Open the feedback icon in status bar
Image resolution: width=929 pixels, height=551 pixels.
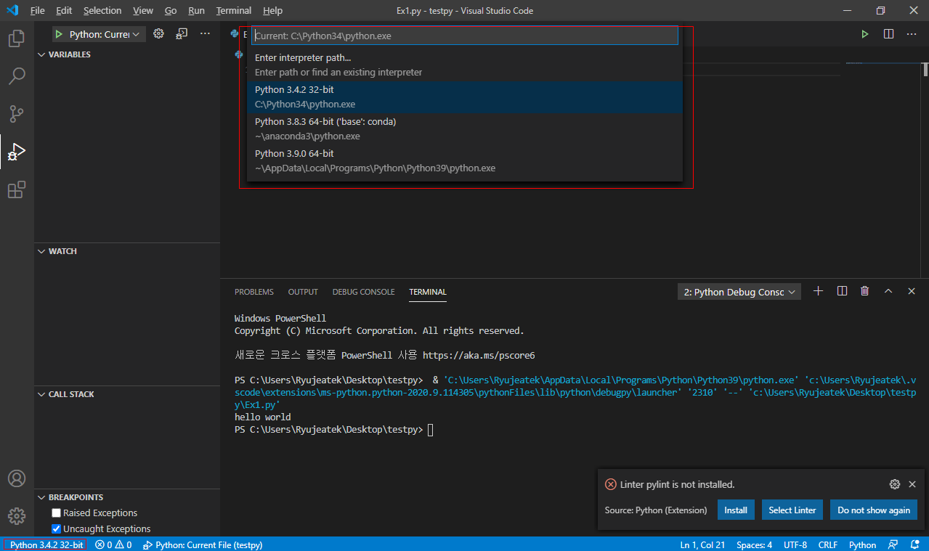click(x=893, y=544)
